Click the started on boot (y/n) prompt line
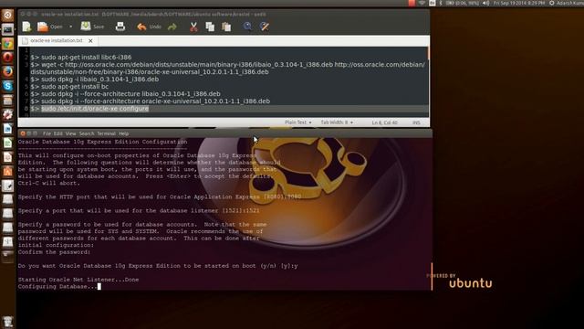This screenshot has height=329, width=584. click(158, 266)
